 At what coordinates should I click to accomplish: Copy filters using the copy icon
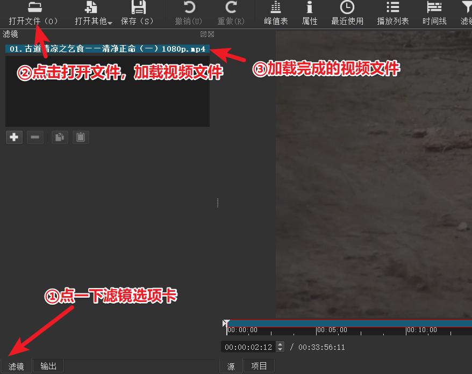(59, 136)
